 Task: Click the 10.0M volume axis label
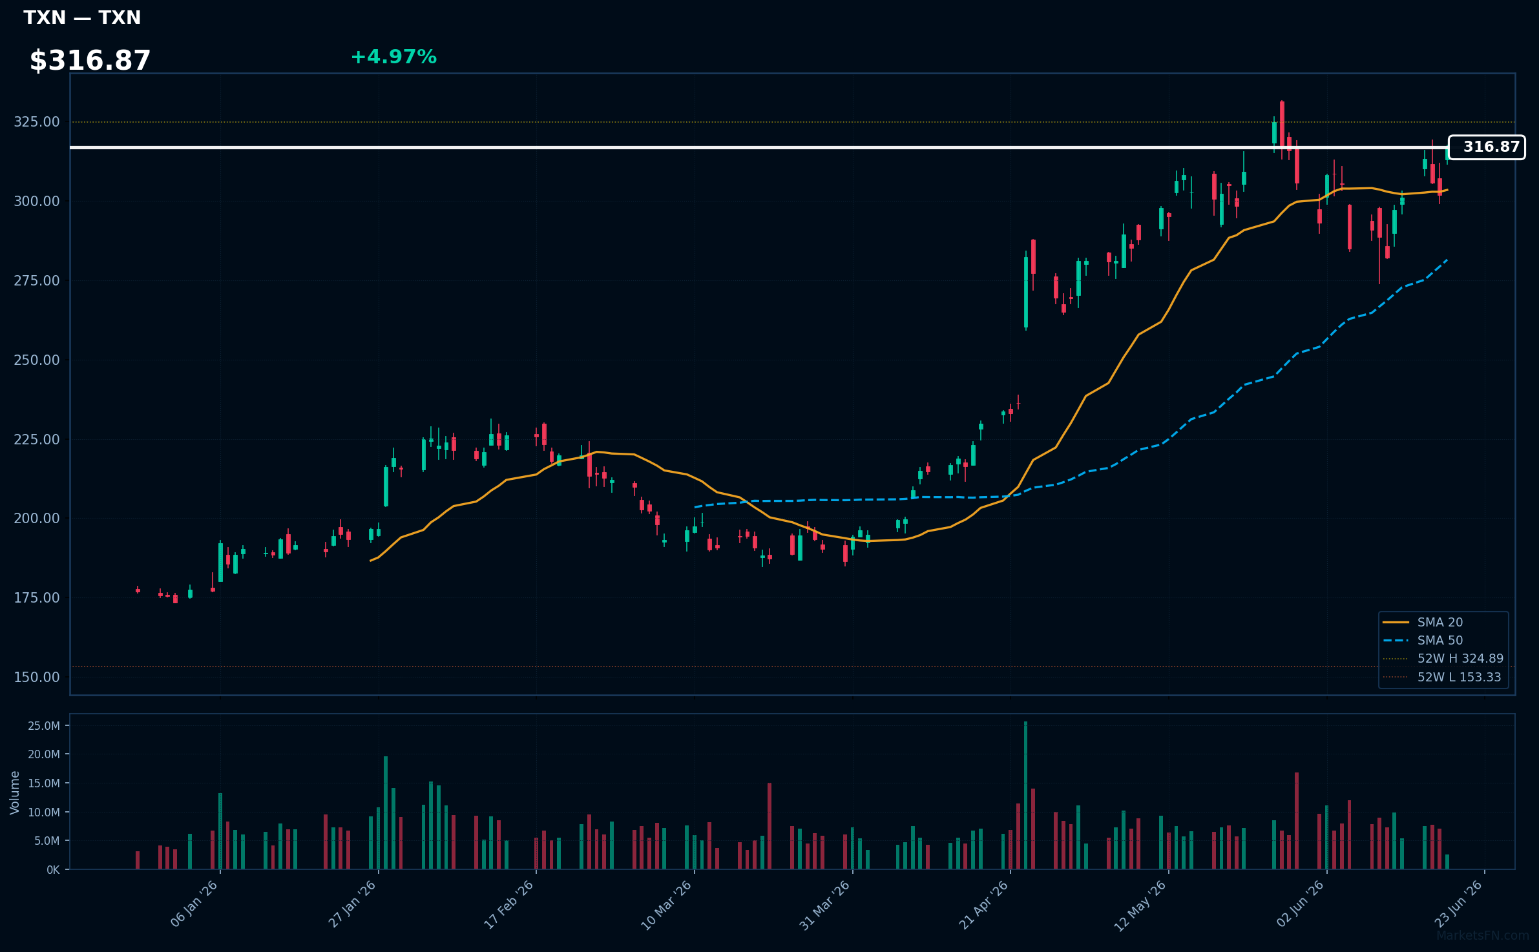point(44,812)
